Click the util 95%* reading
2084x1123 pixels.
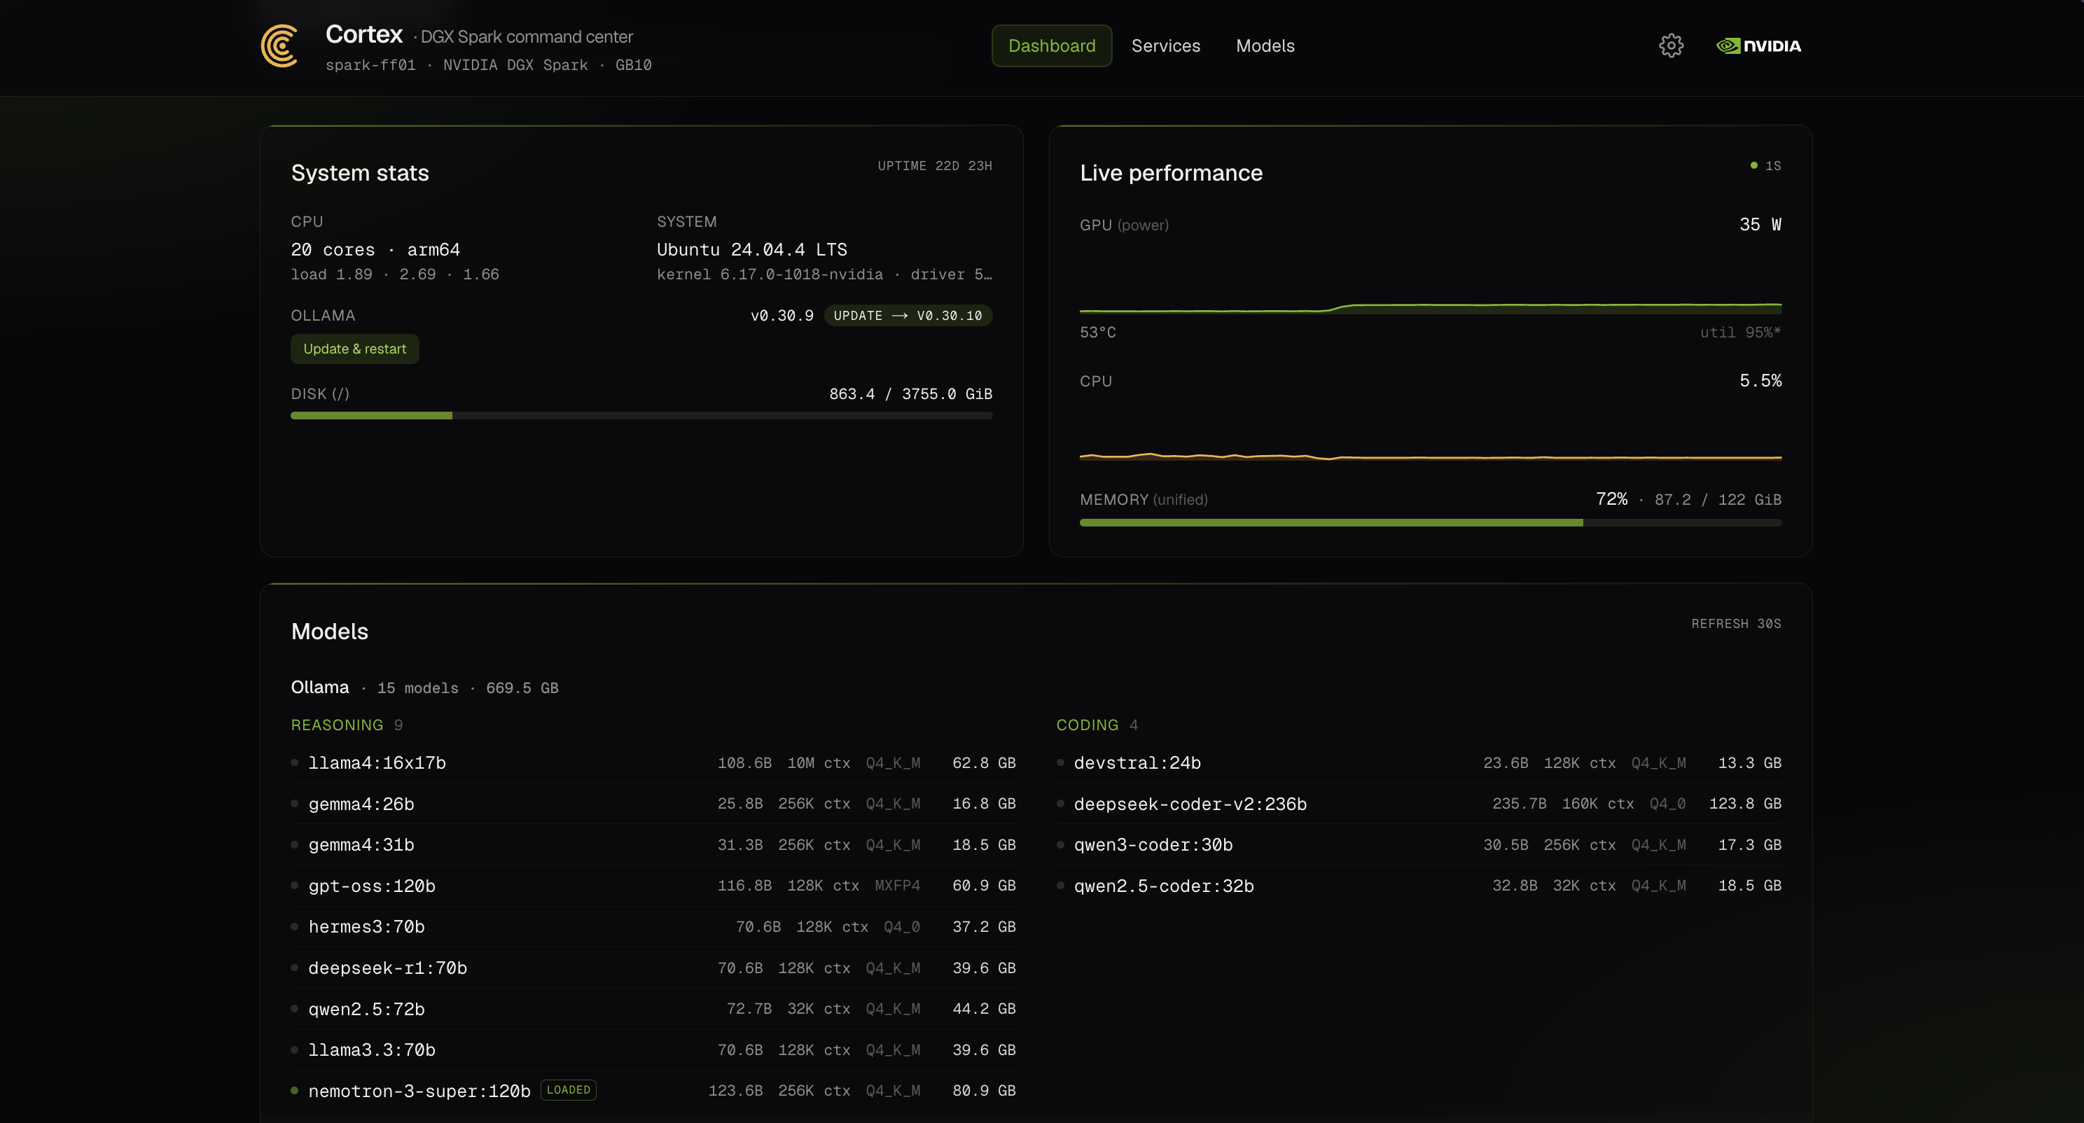1740,333
